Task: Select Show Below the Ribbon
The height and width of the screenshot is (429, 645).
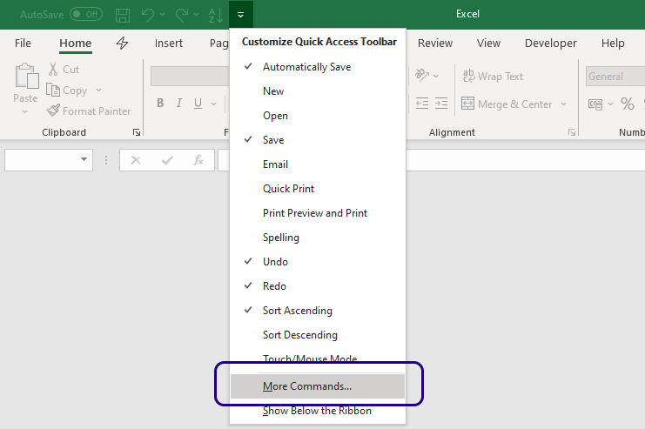Action: [318, 411]
